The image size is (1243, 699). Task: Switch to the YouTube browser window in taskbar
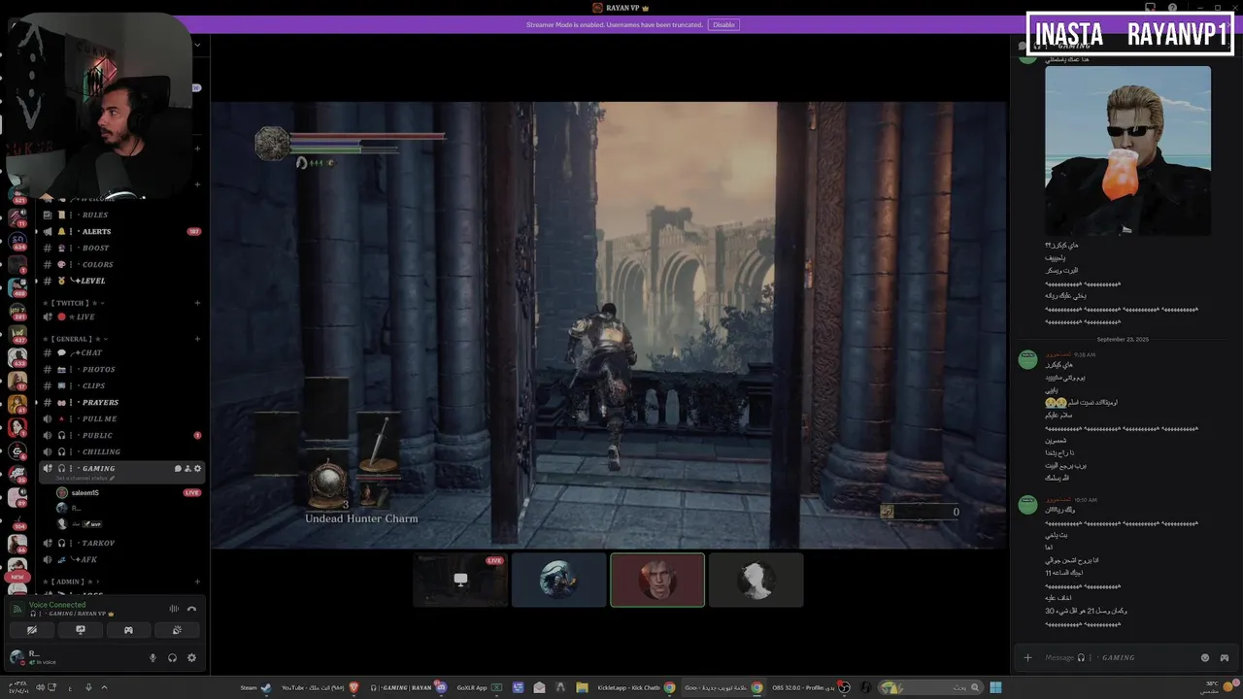coord(319,687)
